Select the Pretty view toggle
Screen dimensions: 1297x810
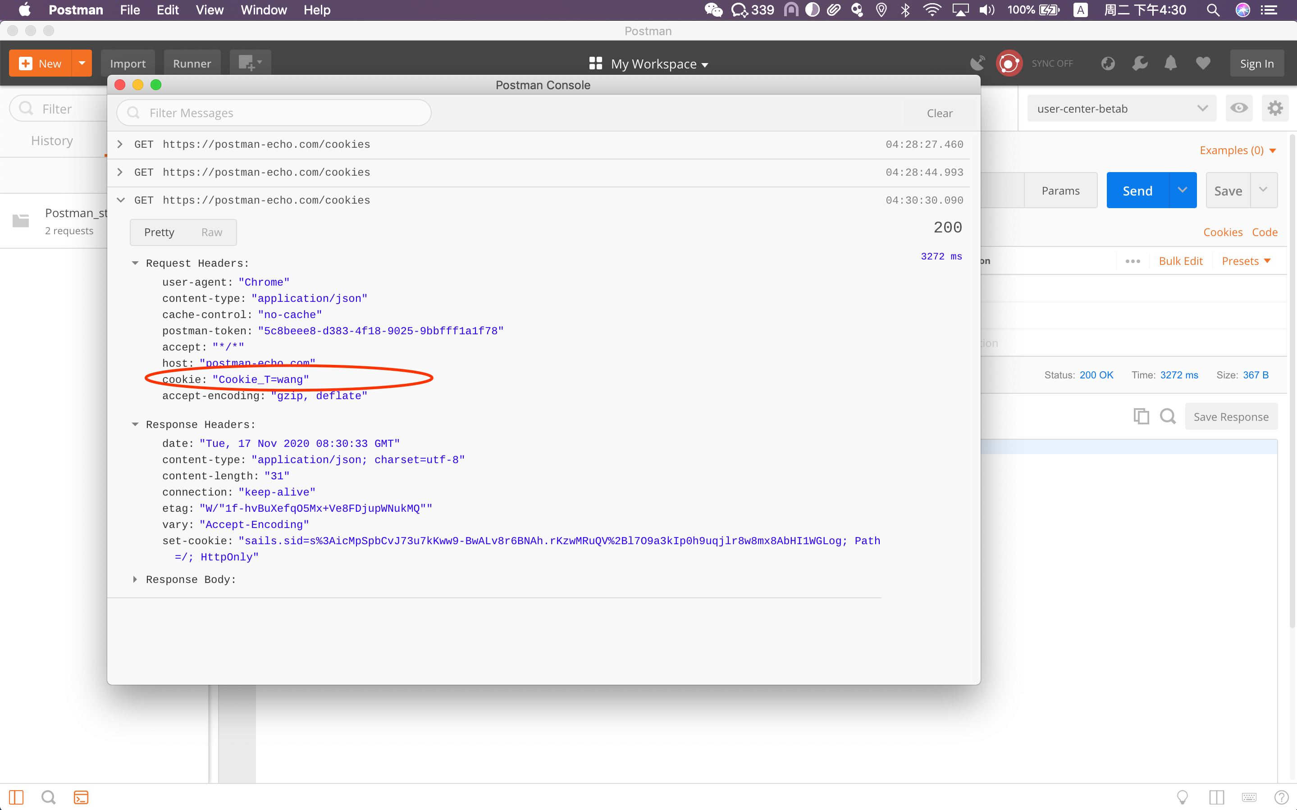tap(159, 232)
